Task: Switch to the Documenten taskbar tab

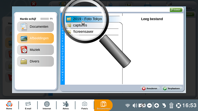Action: click(x=103, y=105)
